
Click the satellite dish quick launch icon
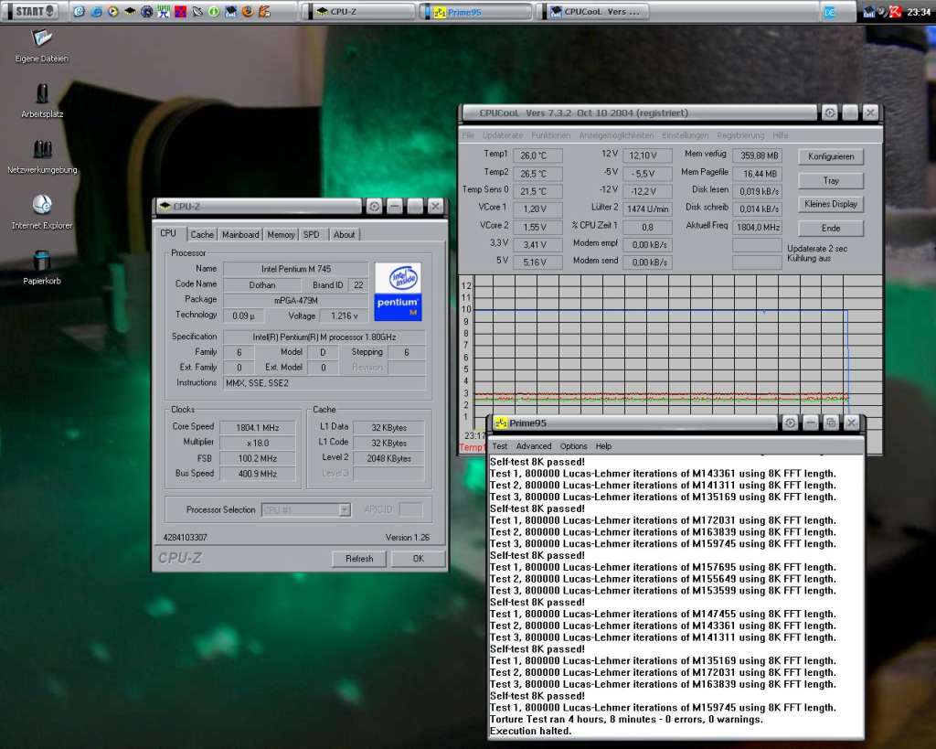click(x=197, y=11)
